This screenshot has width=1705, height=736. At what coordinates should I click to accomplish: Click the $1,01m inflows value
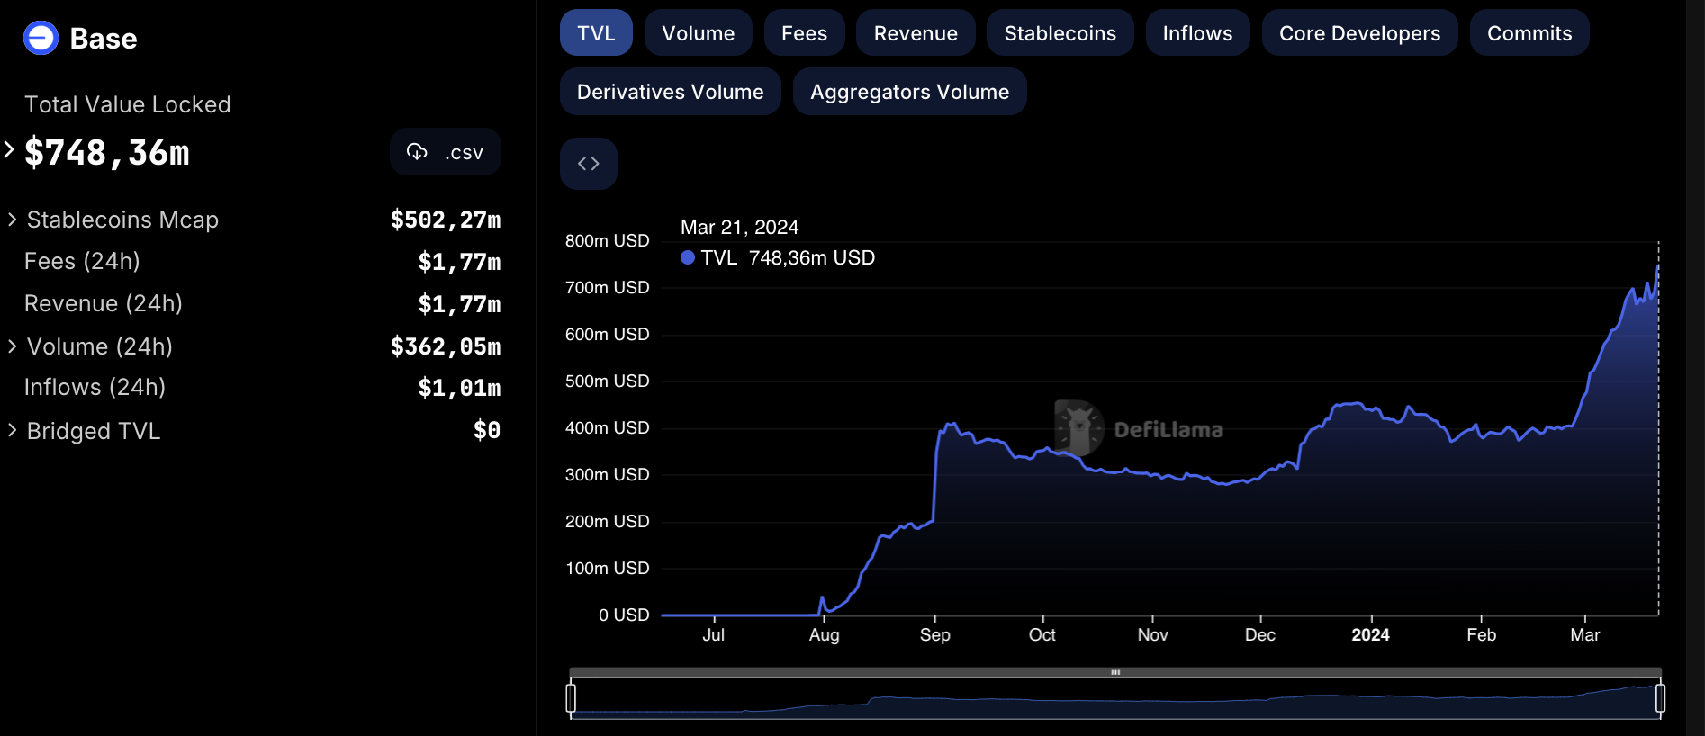[460, 388]
